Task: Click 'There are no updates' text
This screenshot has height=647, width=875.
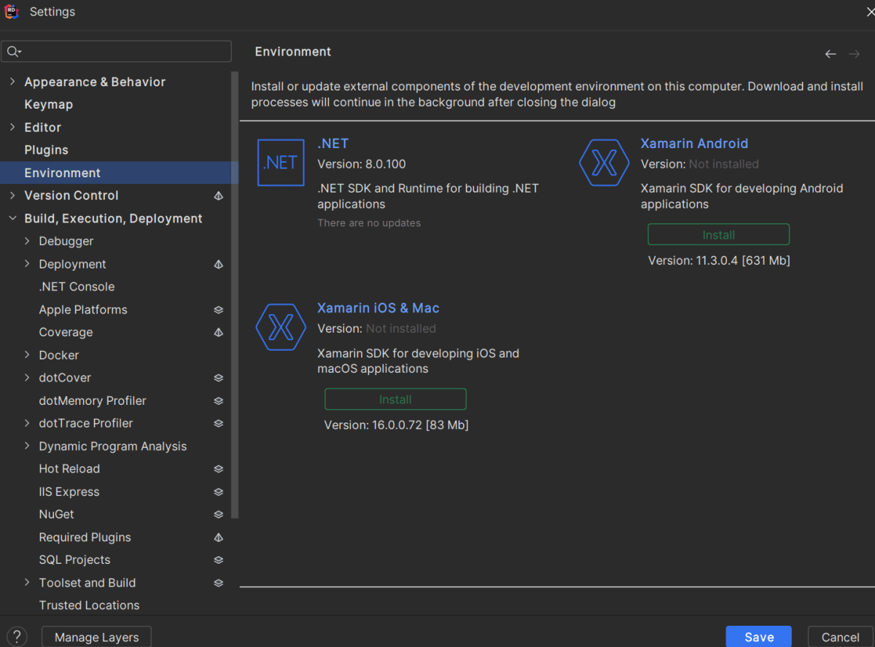Action: coord(369,223)
